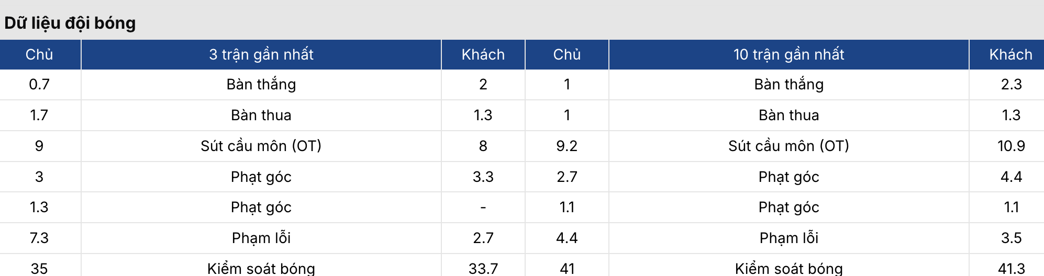Click the 7.3 home fouls value
Viewport: 1044px width, 276px height.
click(x=40, y=238)
